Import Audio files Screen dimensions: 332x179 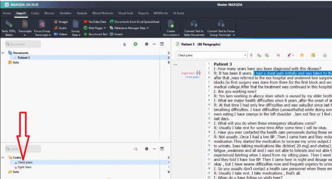click(61, 28)
